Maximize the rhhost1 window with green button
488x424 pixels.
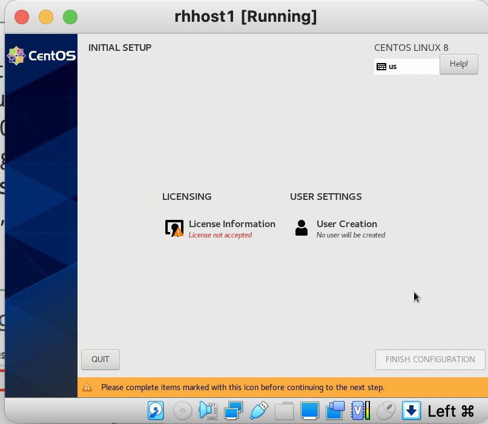(70, 17)
